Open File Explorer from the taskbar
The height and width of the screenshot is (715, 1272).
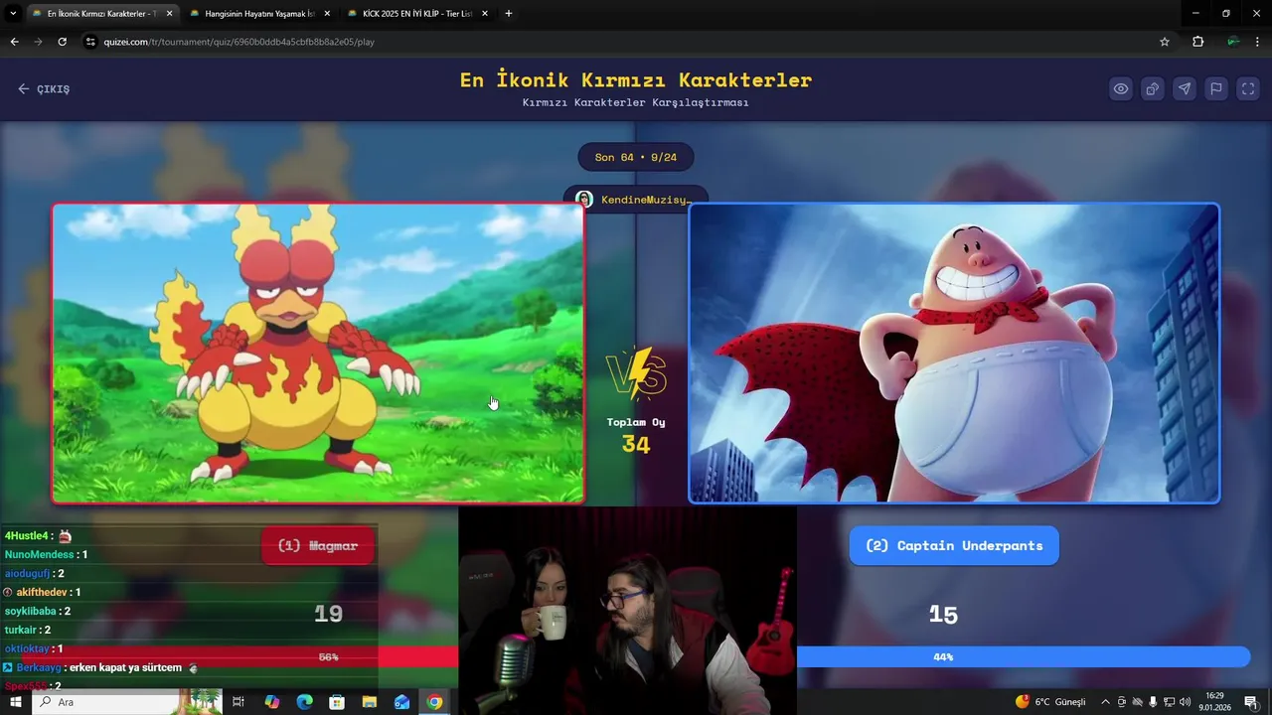369,702
